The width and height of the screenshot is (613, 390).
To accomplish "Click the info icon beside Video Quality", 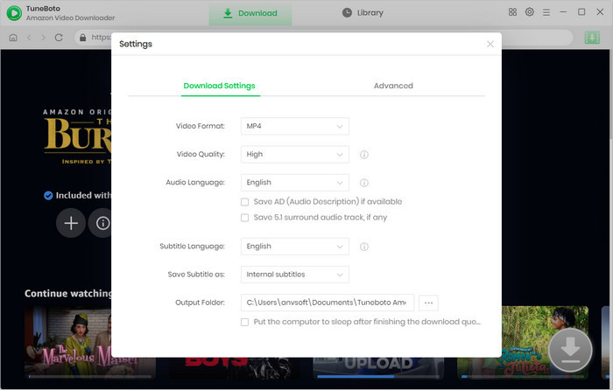I will click(363, 155).
